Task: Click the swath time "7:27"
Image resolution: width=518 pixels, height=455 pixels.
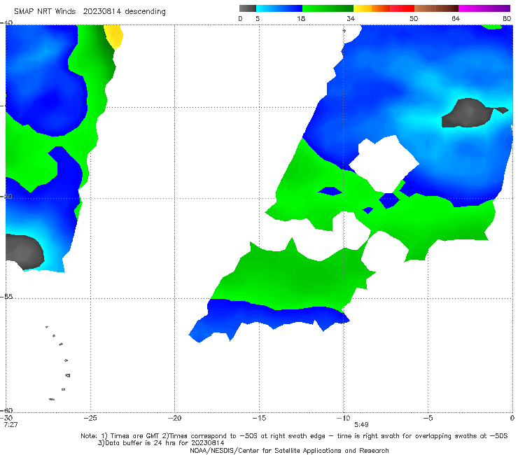Action: [x=11, y=424]
